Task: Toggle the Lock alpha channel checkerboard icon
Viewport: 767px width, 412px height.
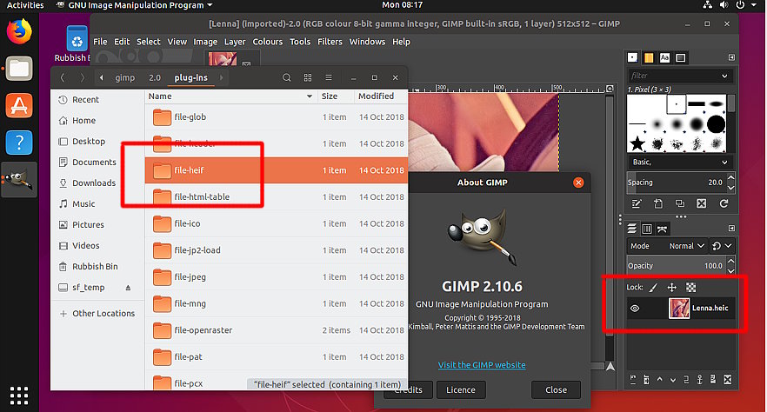Action: pos(690,288)
